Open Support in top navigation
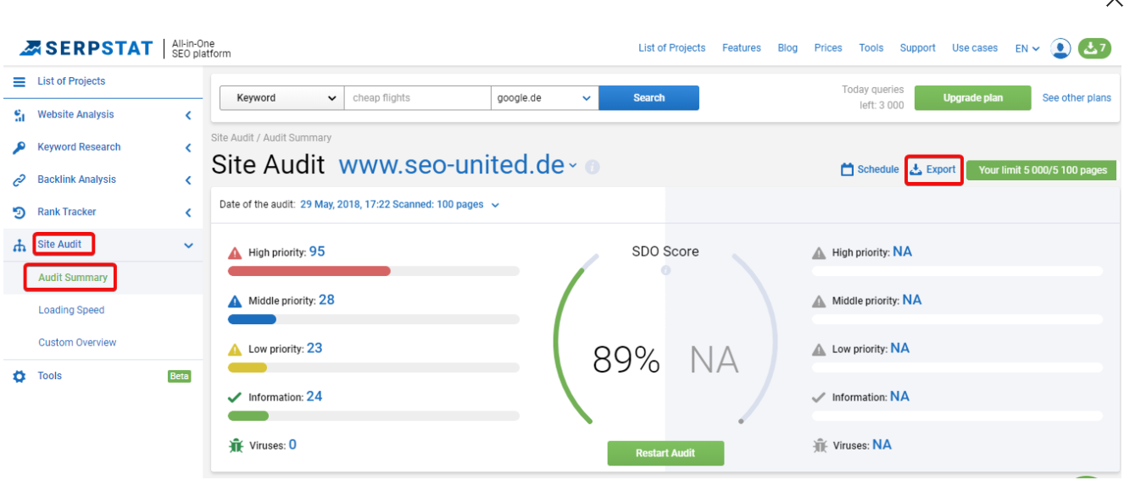 click(x=918, y=48)
